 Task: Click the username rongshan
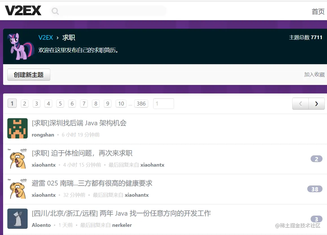43,135
